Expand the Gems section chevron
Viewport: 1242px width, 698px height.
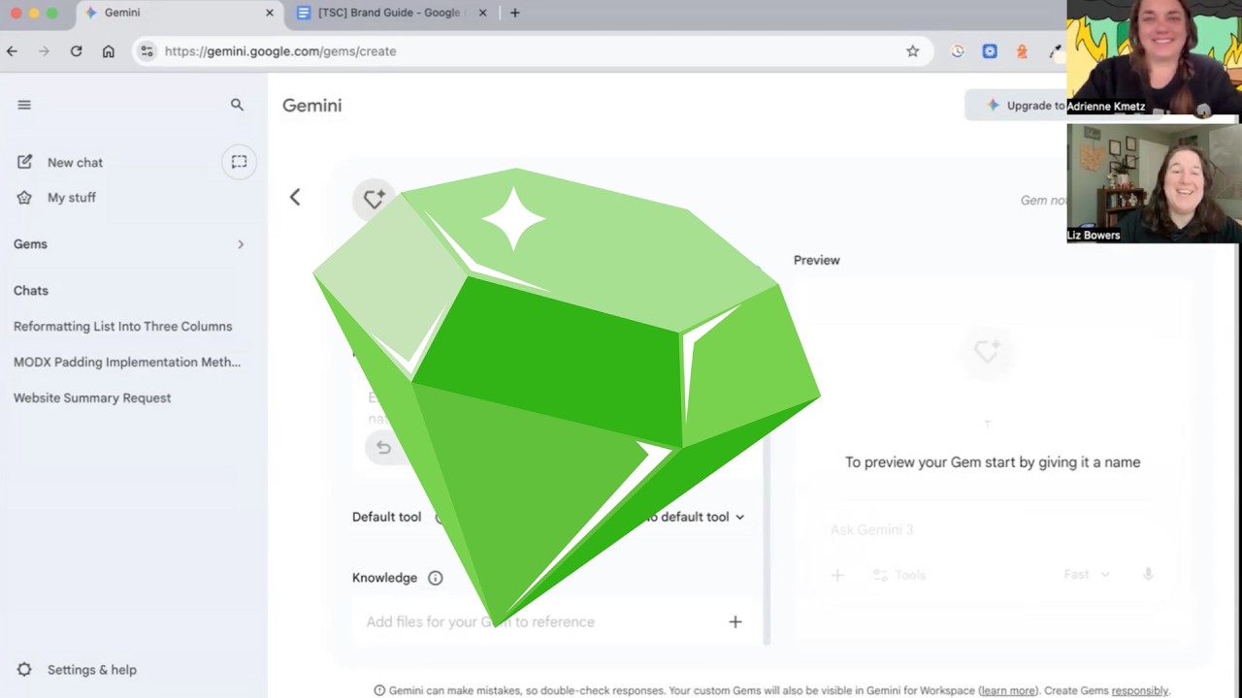[x=241, y=244]
